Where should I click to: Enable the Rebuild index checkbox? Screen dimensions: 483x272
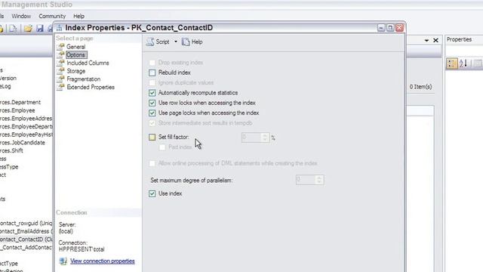point(152,73)
